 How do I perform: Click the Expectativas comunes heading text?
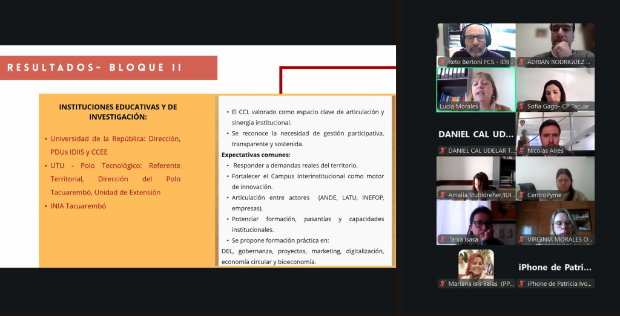[x=256, y=155]
